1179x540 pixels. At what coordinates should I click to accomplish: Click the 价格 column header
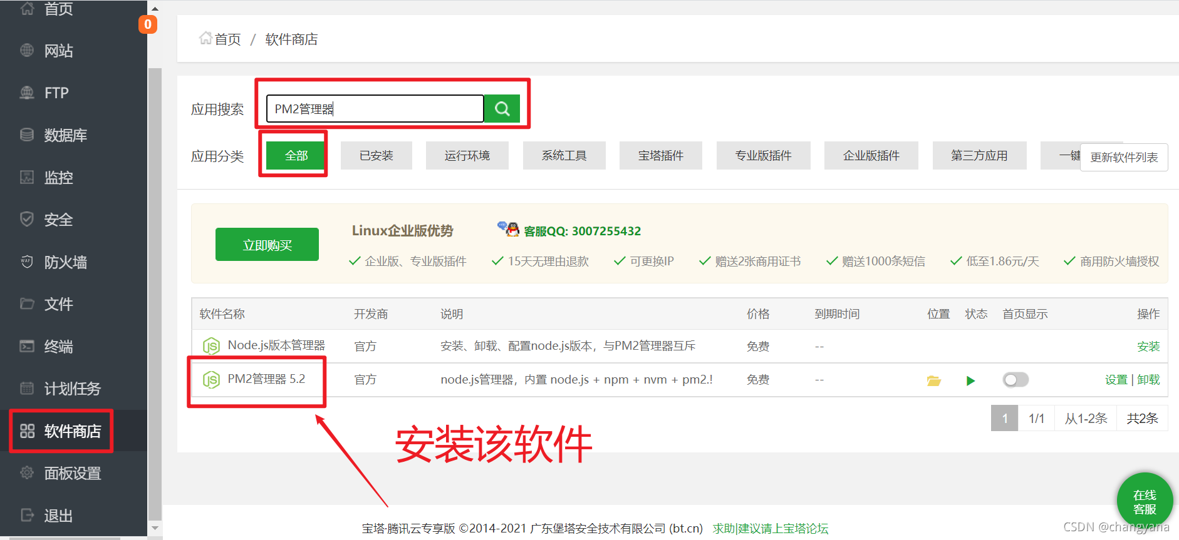click(758, 313)
